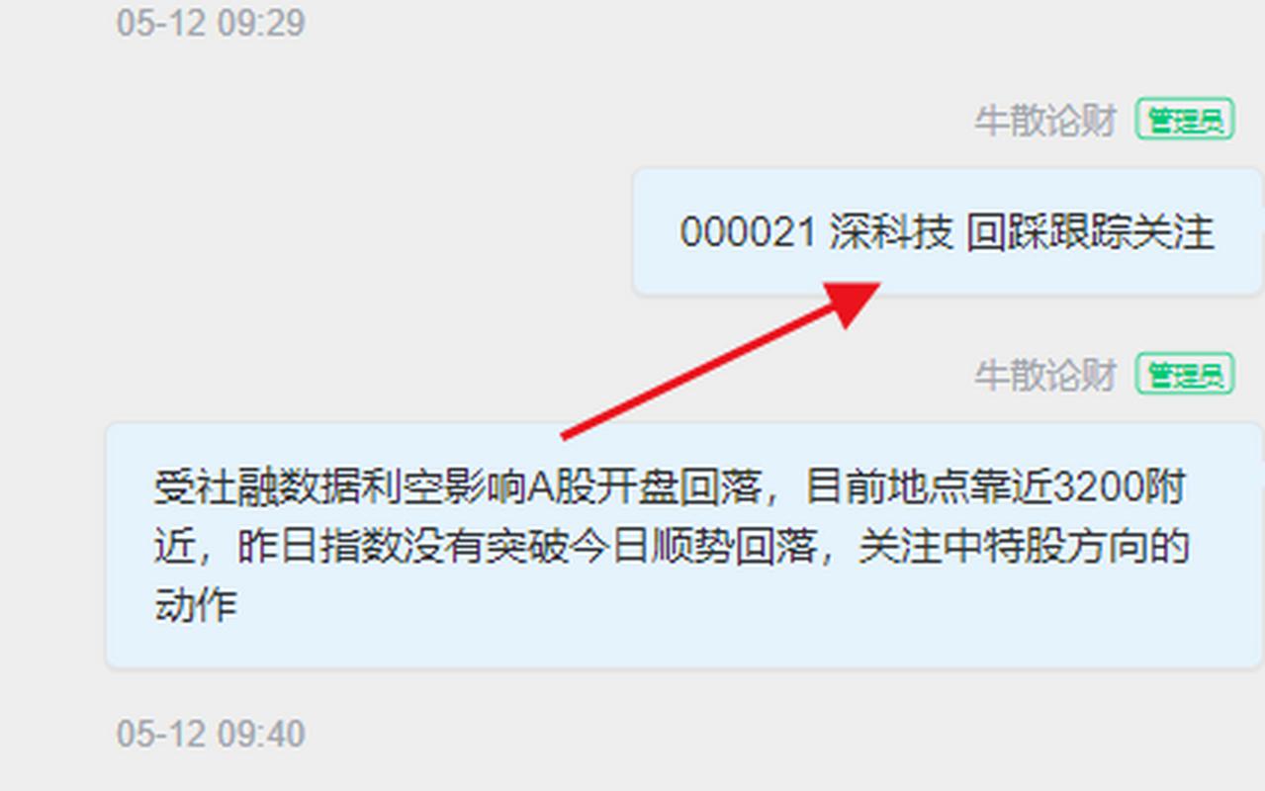Click the 05-12 09:40 timestamp
Viewport: 1265px width, 791px height.
tap(211, 734)
